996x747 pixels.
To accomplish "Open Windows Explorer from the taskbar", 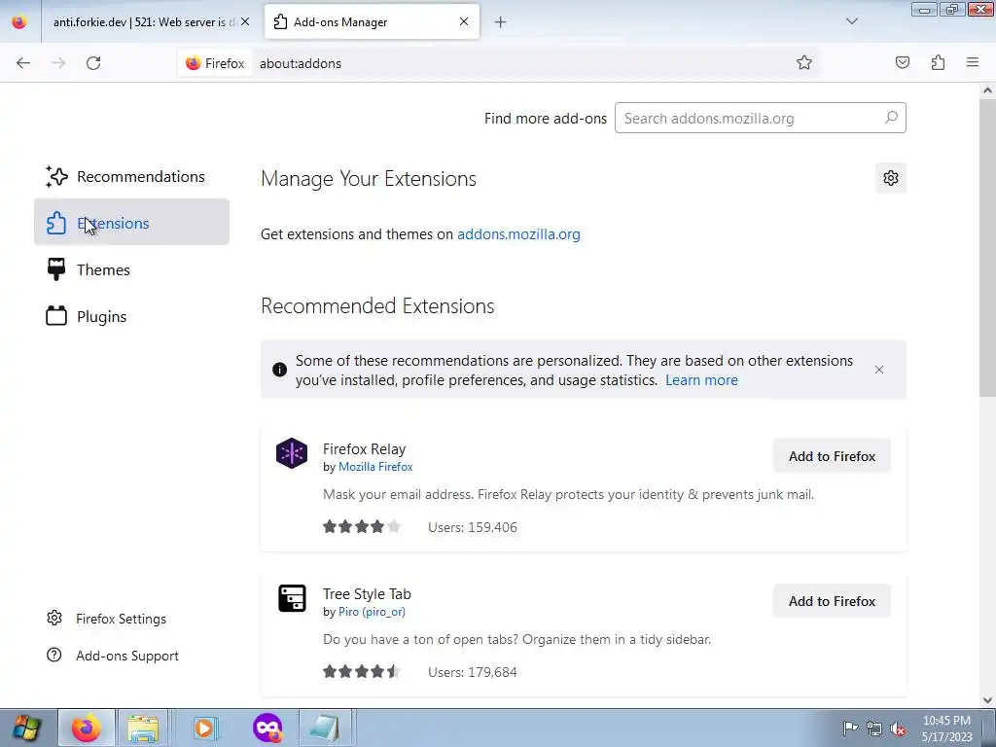I will pos(144,728).
